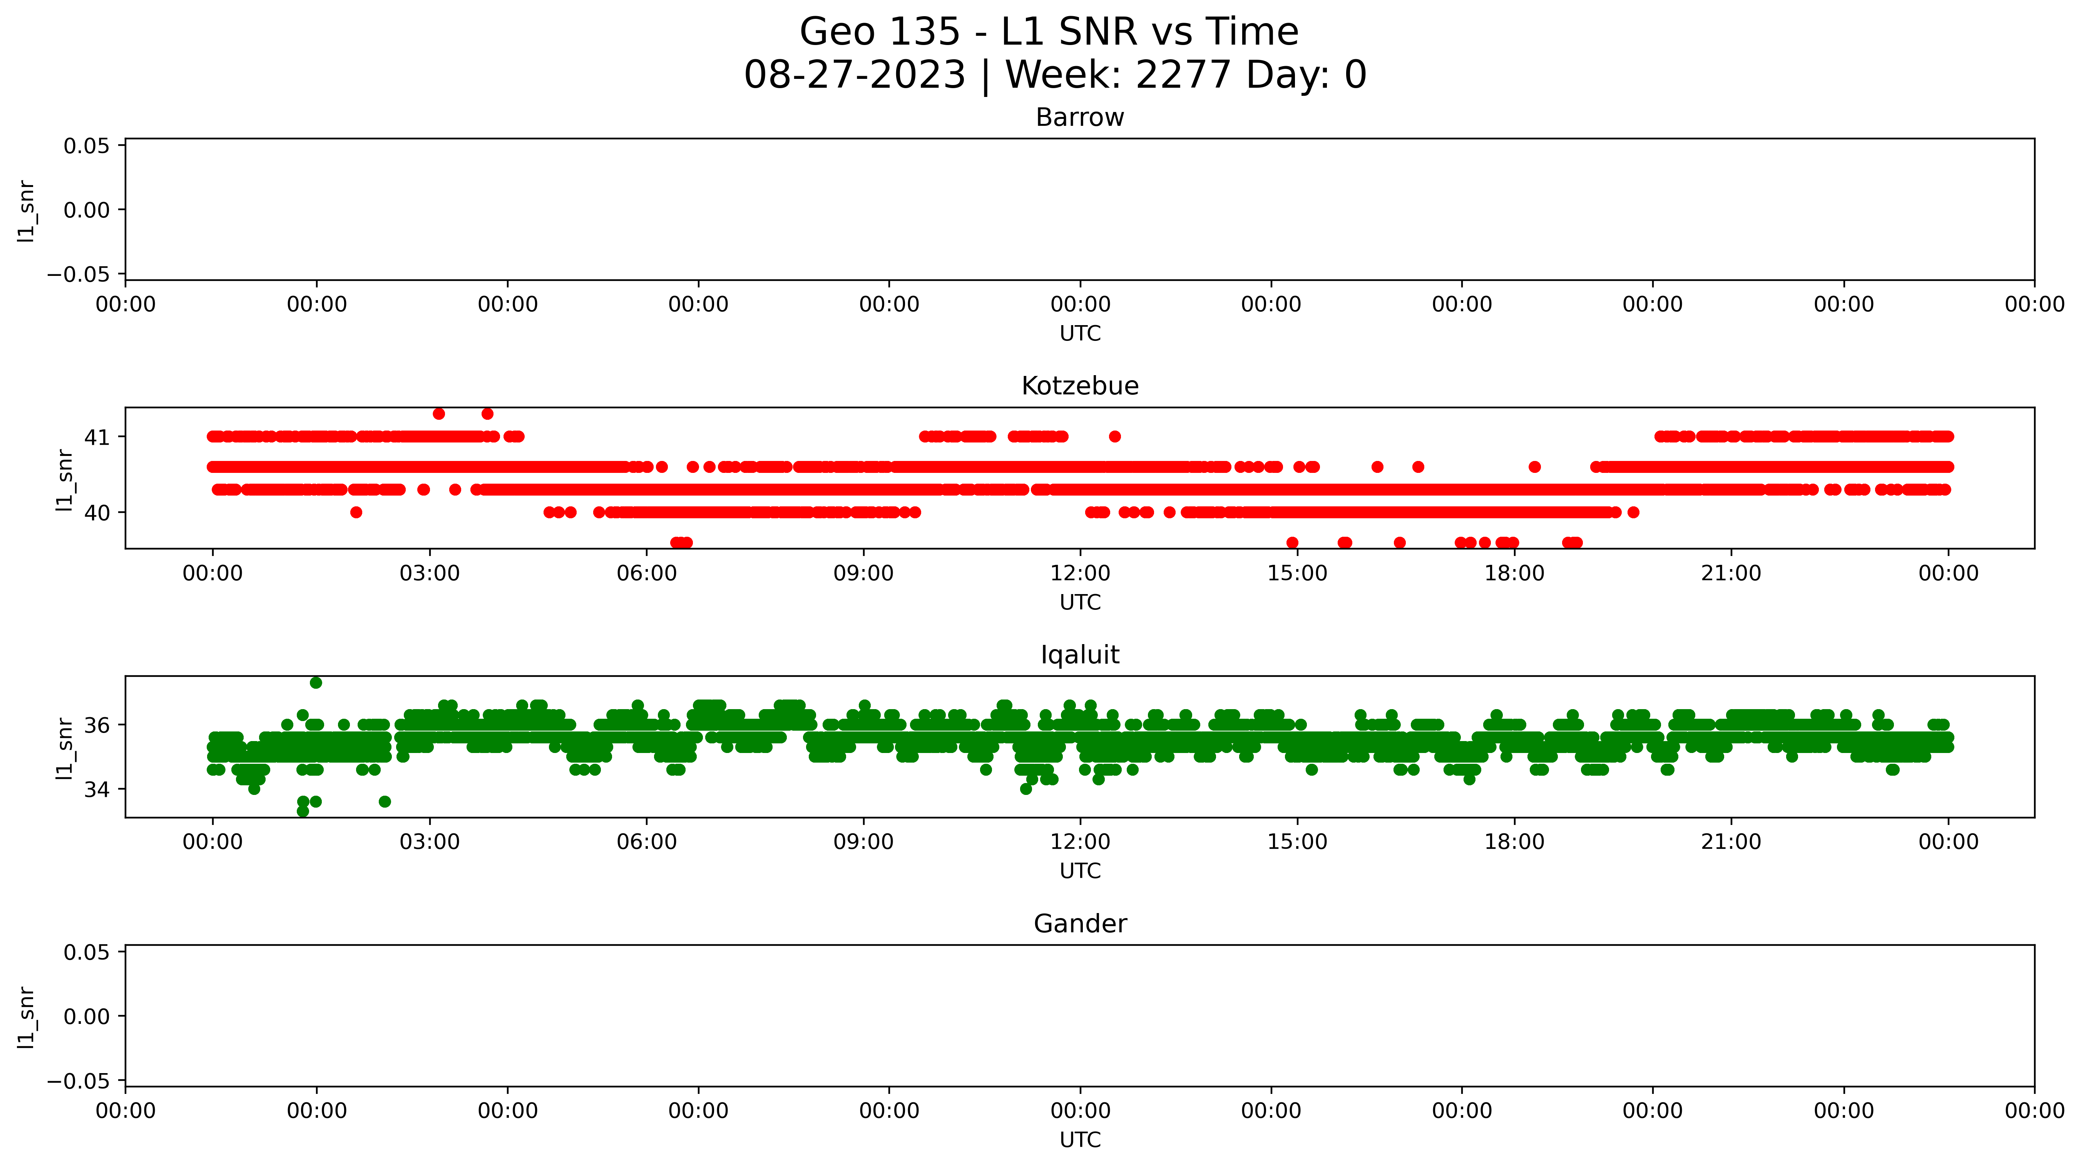Click the 21:00 tick label on the Iqaluit axis

point(1731,842)
